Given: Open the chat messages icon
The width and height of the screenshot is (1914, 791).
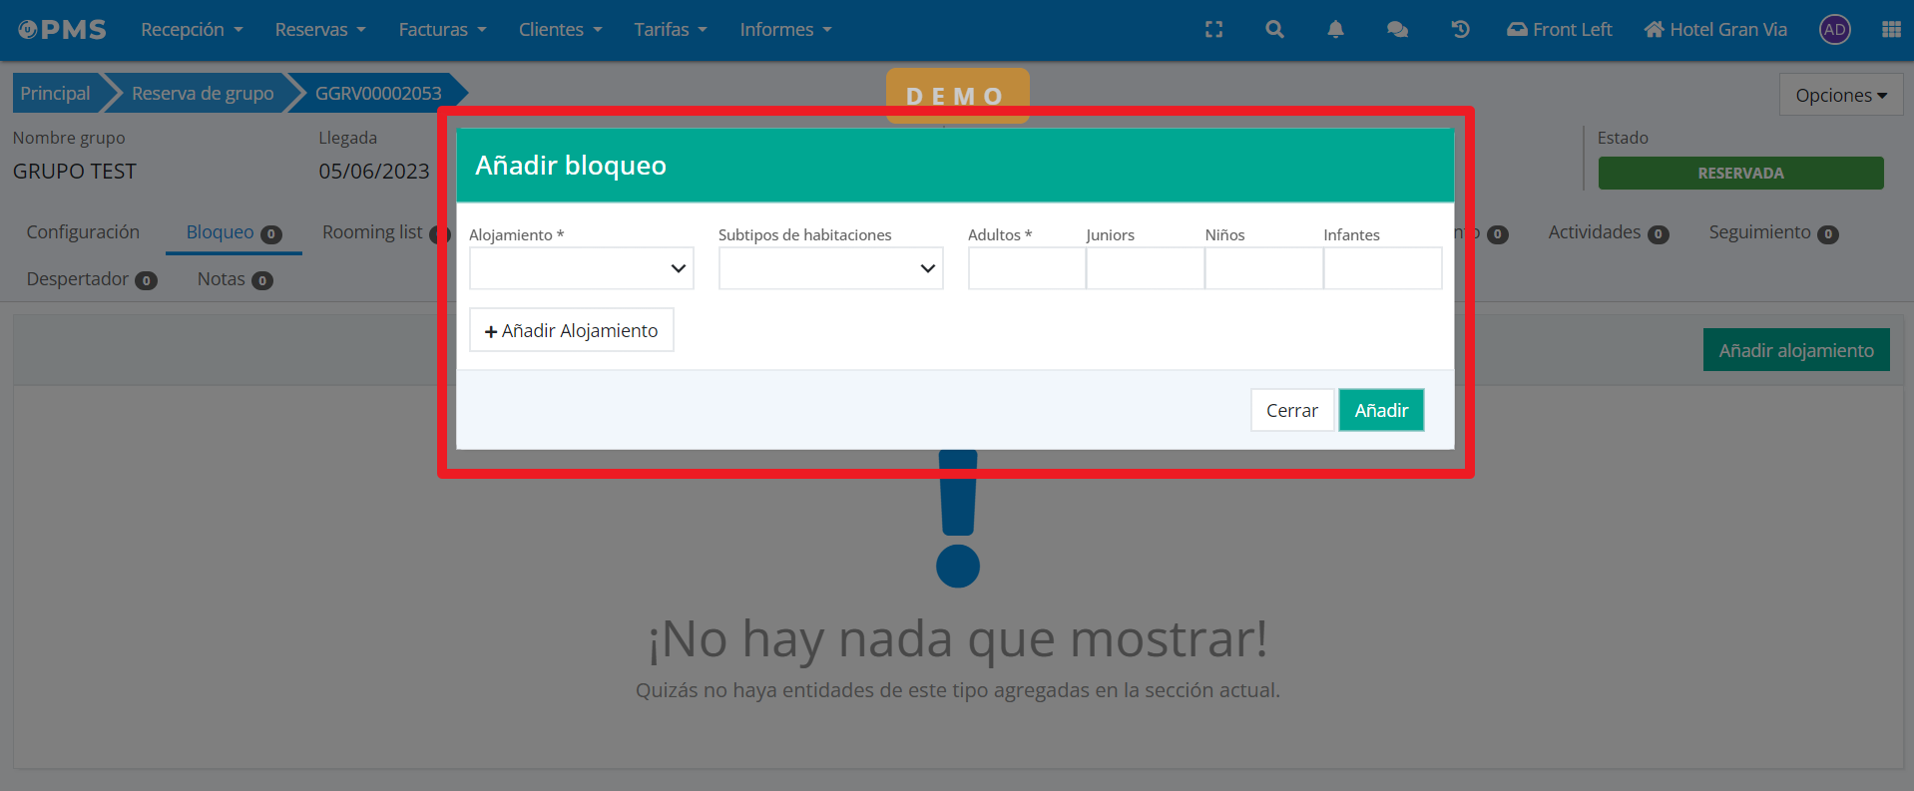Looking at the screenshot, I should click(1397, 30).
